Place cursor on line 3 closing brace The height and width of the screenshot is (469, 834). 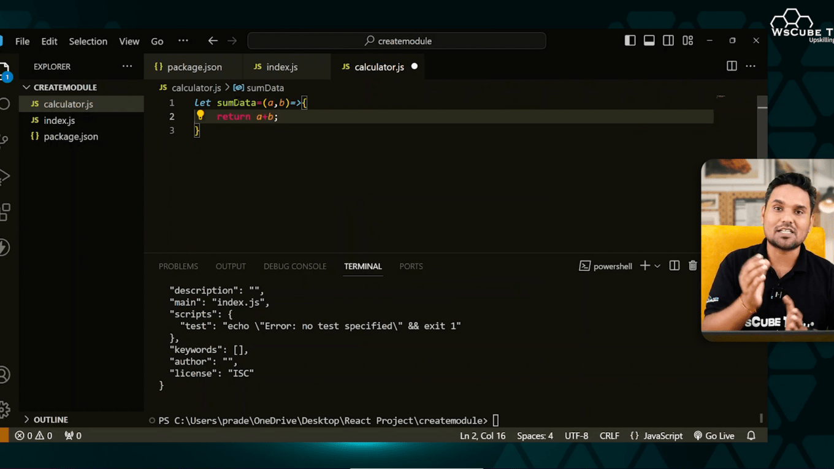[x=197, y=130]
